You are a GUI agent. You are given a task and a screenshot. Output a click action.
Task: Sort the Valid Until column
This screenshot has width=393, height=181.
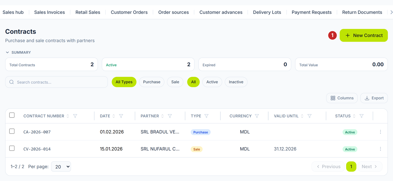click(302, 116)
